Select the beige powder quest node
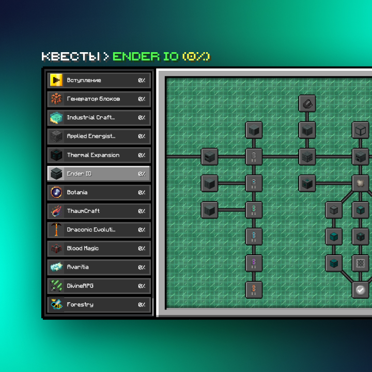The image size is (372, 372). tap(361, 183)
